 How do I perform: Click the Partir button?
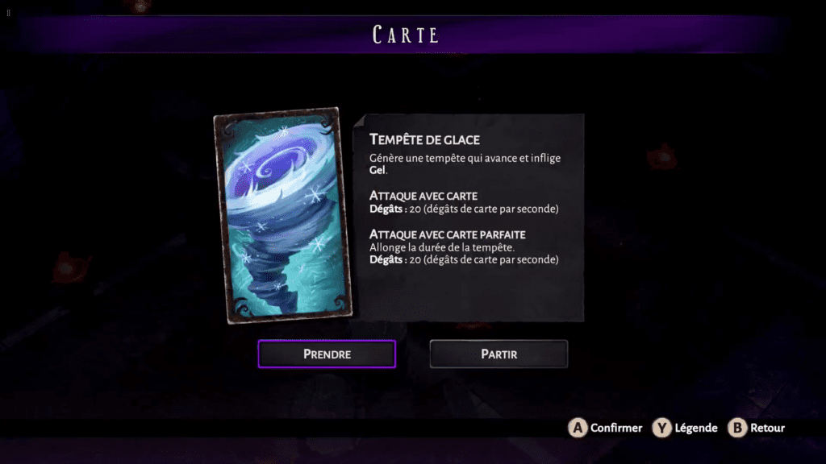(x=499, y=354)
